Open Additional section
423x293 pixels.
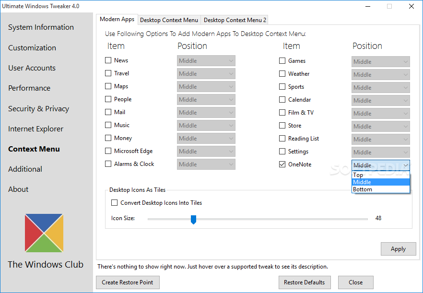click(25, 169)
